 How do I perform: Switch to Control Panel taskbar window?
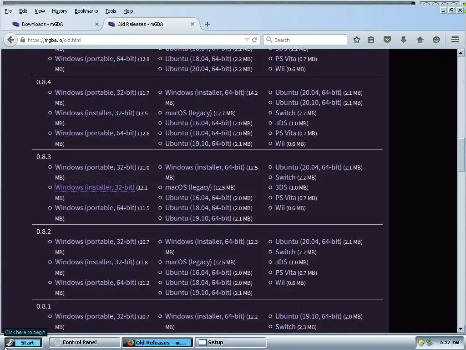(x=84, y=342)
